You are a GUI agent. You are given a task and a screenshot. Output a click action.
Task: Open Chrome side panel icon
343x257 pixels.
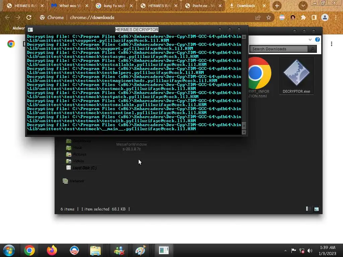tap(314, 17)
